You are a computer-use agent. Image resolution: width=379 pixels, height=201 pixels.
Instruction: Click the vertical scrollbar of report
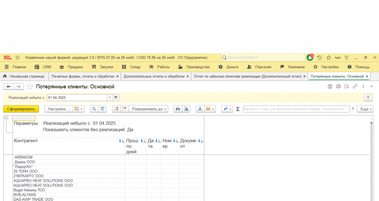point(372,159)
